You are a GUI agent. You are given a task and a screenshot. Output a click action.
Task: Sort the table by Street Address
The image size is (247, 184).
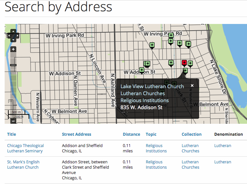pos(76,134)
